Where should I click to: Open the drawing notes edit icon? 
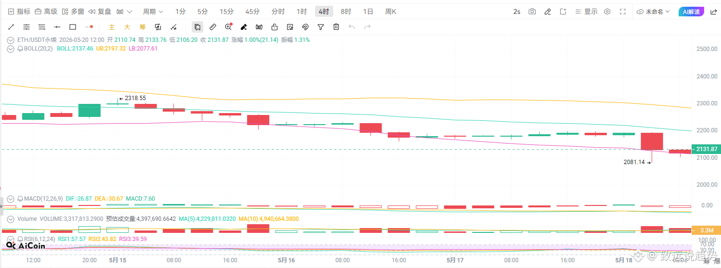[x=290, y=27]
